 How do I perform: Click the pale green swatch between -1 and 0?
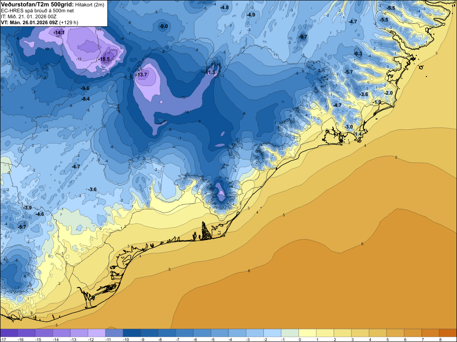[290, 333]
